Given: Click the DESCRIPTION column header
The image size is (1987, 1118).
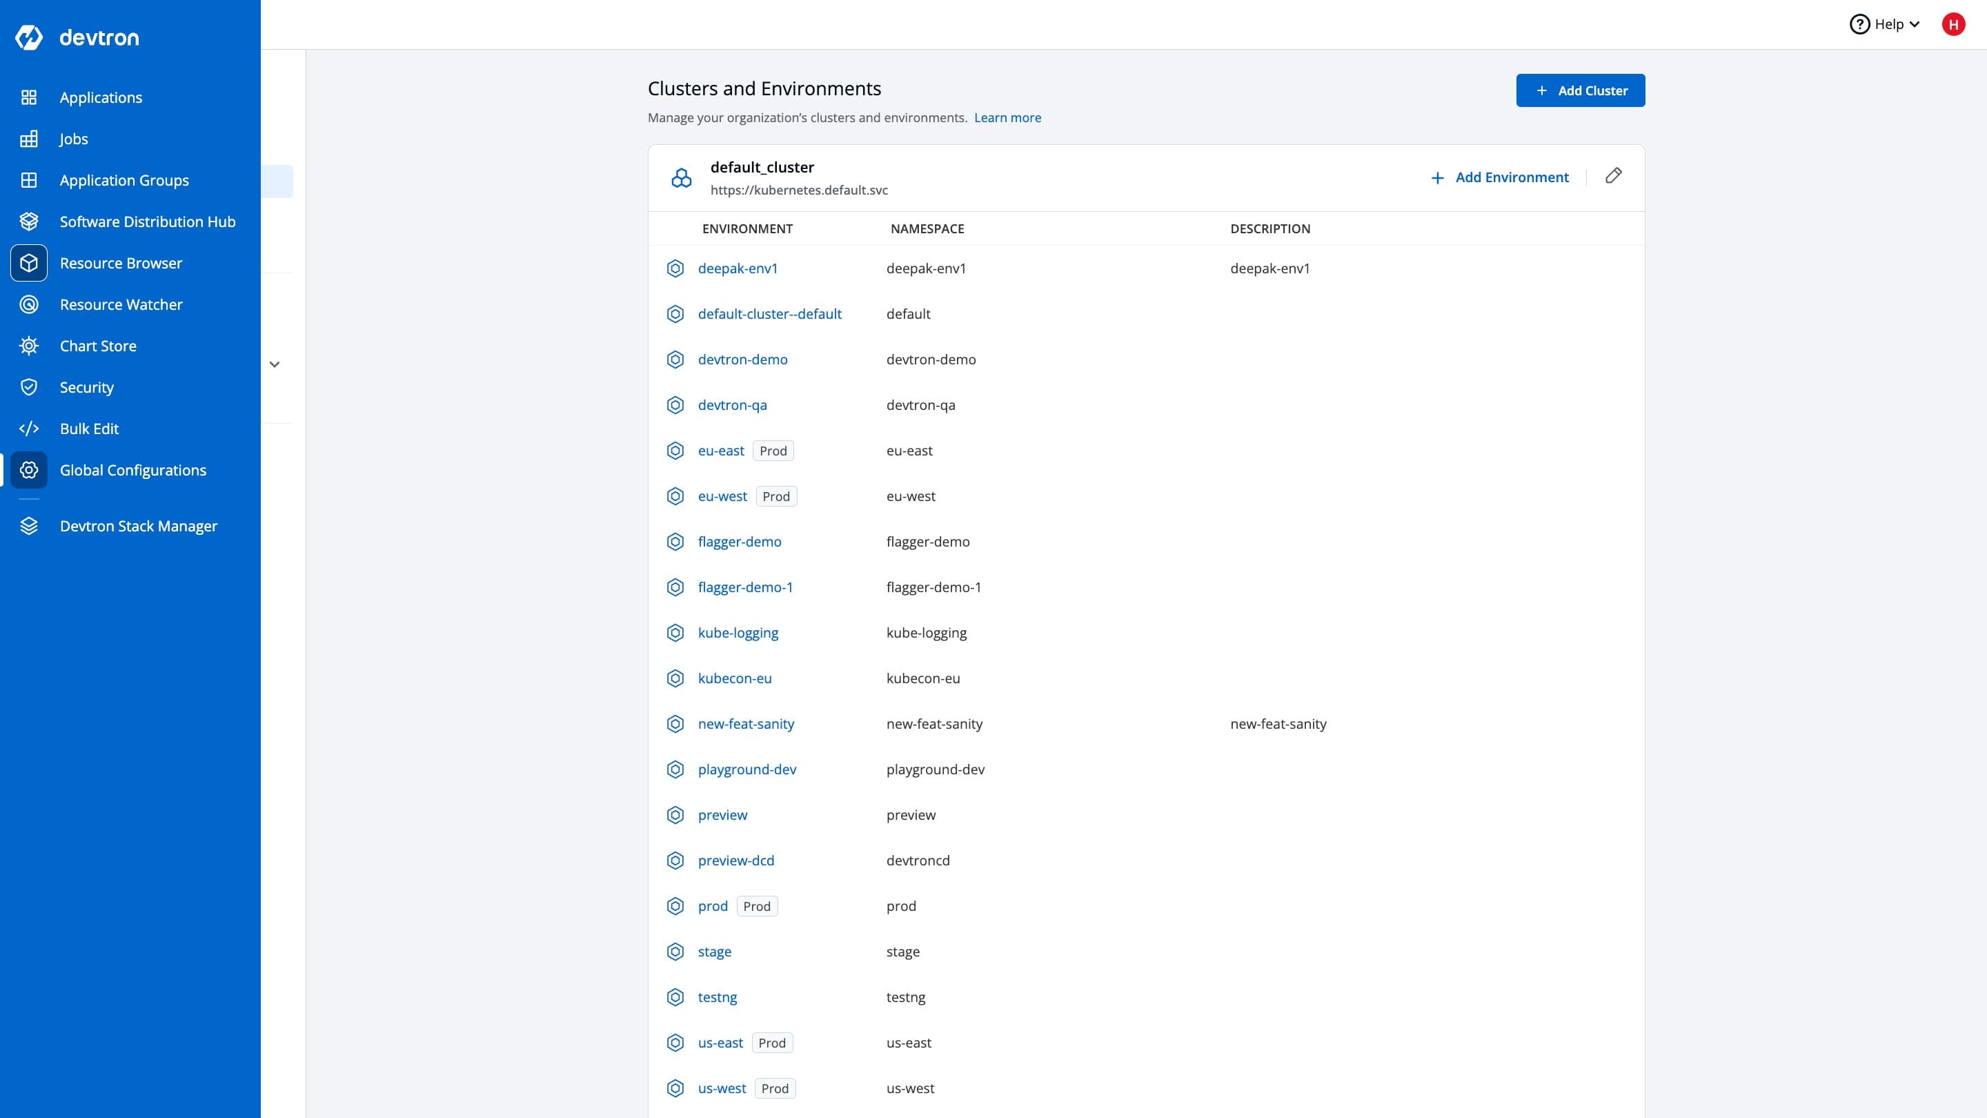Looking at the screenshot, I should [x=1269, y=228].
